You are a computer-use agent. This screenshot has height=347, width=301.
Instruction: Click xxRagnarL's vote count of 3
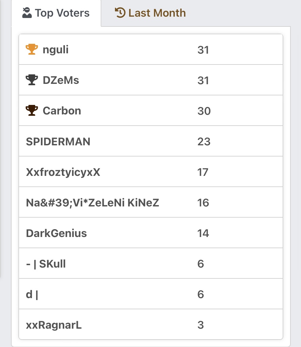[201, 325]
